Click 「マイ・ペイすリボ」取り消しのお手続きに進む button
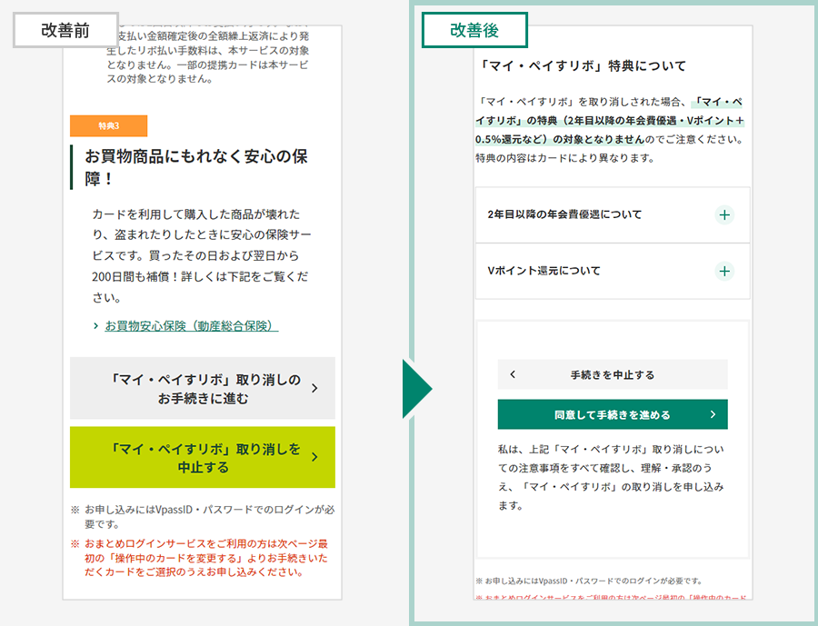Screen dimensions: 818x626 pyautogui.click(x=203, y=388)
